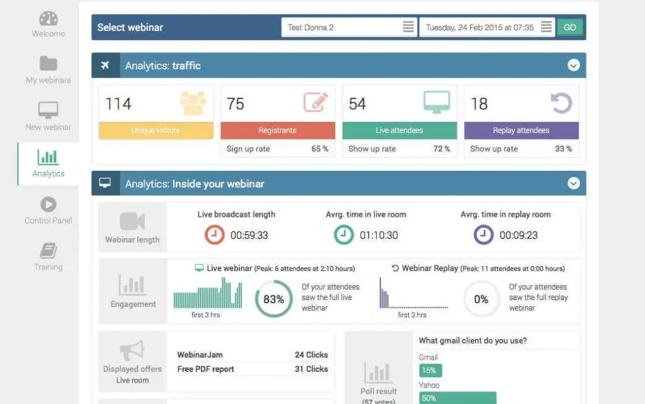
Task: Click the Gmail 15% poll bar
Action: 430,370
